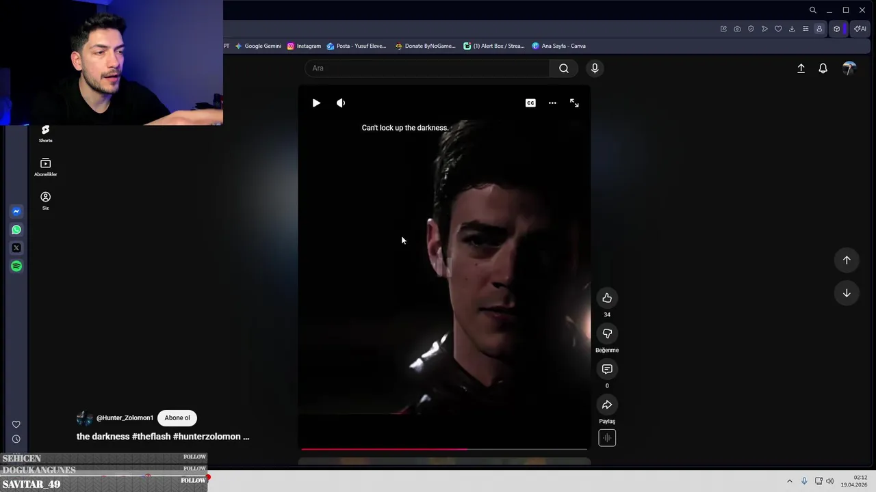Toggle closed captions on the Short
Viewport: 876px width, 492px height.
click(x=530, y=103)
